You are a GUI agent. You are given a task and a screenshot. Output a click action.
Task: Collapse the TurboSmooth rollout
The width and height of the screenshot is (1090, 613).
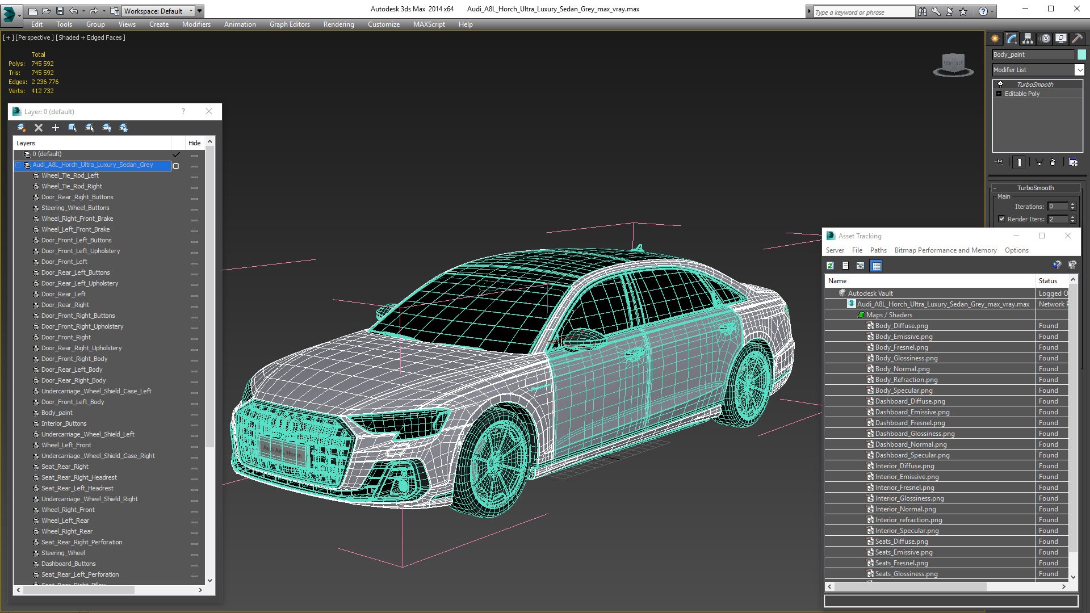click(995, 188)
